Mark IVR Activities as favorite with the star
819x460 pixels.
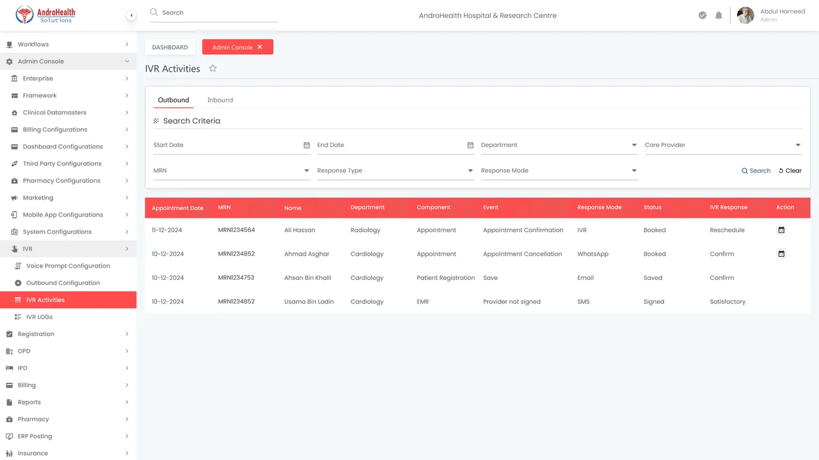pyautogui.click(x=213, y=68)
